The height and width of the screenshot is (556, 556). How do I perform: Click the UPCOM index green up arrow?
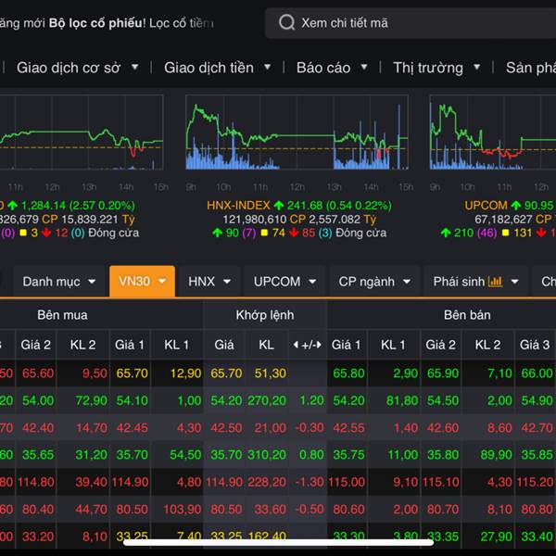pos(517,205)
